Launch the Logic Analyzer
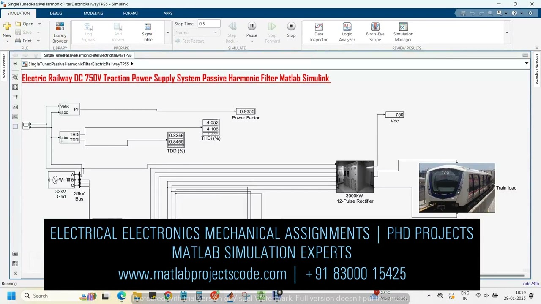Viewport: 541px width, 304px height. pyautogui.click(x=347, y=33)
